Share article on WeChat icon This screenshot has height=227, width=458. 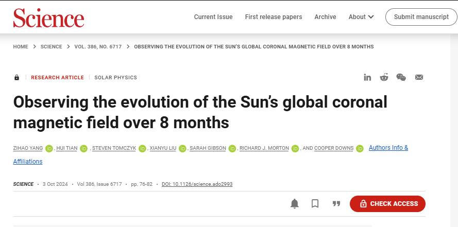tap(401, 77)
